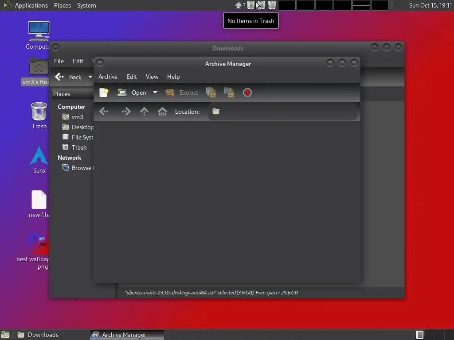Open the Places menu in top panel
Viewport: 454px width, 340px height.
tap(62, 5)
